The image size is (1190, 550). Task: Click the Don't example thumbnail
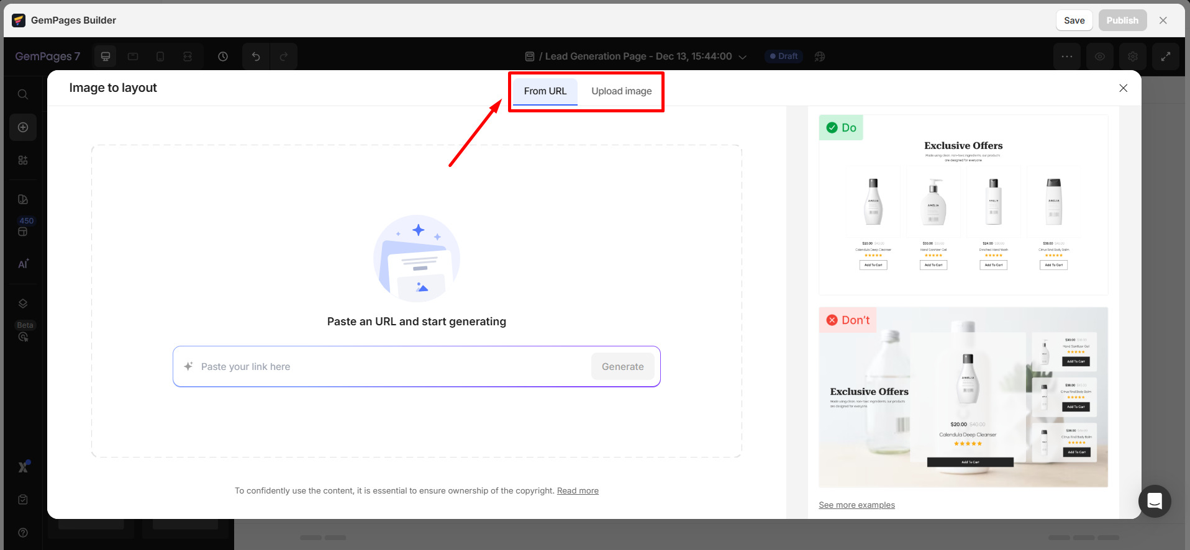pyautogui.click(x=963, y=397)
